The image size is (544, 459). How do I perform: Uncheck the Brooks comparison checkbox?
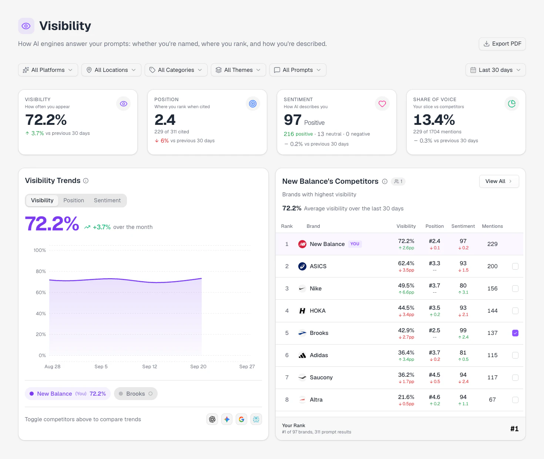pyautogui.click(x=515, y=333)
